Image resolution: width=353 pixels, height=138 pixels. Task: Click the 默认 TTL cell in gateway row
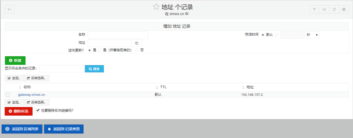coord(158,95)
